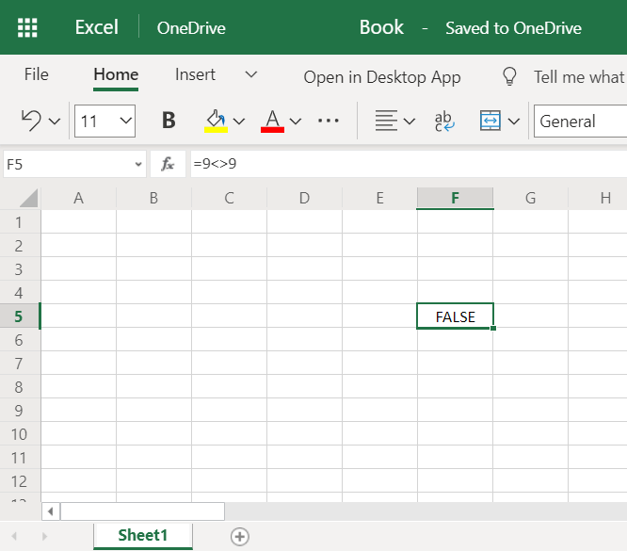Add a new sheet with plus icon
This screenshot has width=627, height=551.
[x=240, y=536]
